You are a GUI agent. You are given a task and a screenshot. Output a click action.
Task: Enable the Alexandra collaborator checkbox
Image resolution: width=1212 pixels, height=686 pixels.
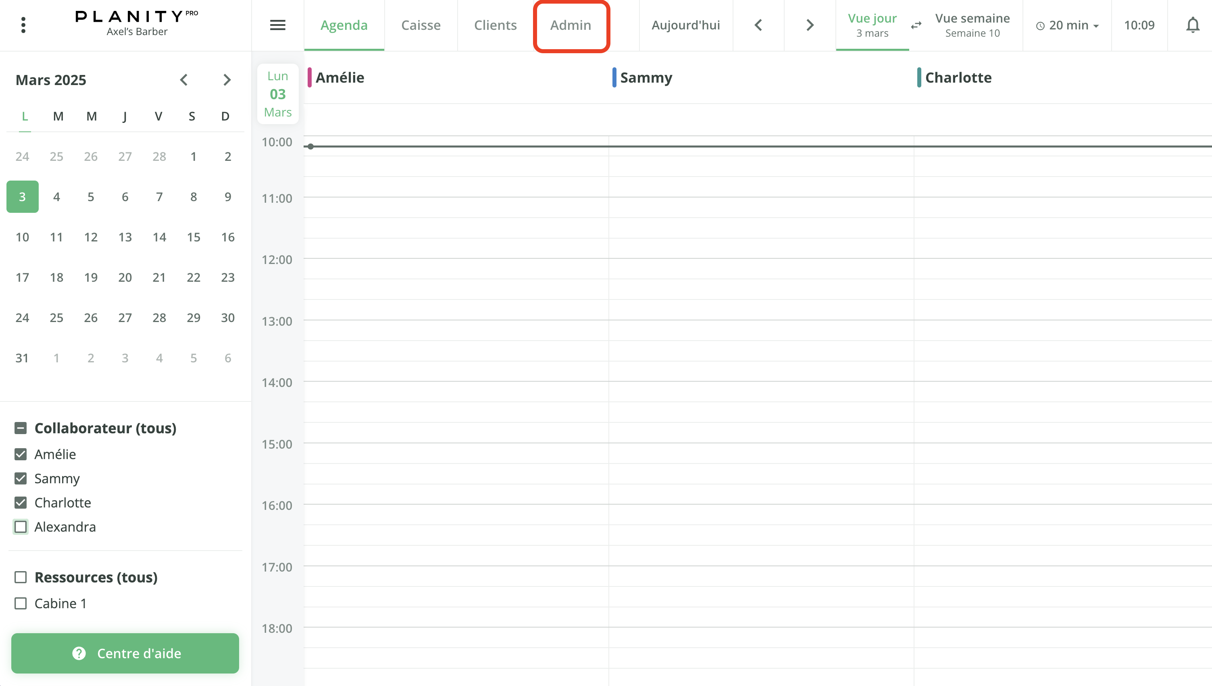(x=21, y=527)
